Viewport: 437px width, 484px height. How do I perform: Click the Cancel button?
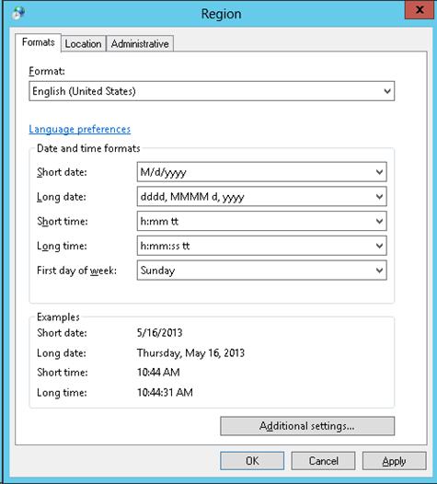[323, 461]
